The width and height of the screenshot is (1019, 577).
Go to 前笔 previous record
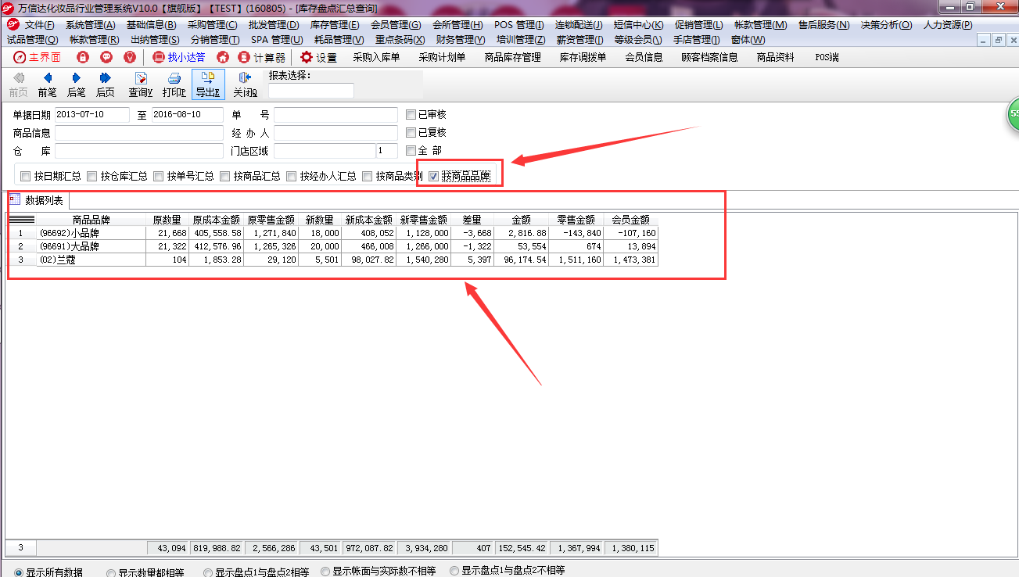click(48, 84)
